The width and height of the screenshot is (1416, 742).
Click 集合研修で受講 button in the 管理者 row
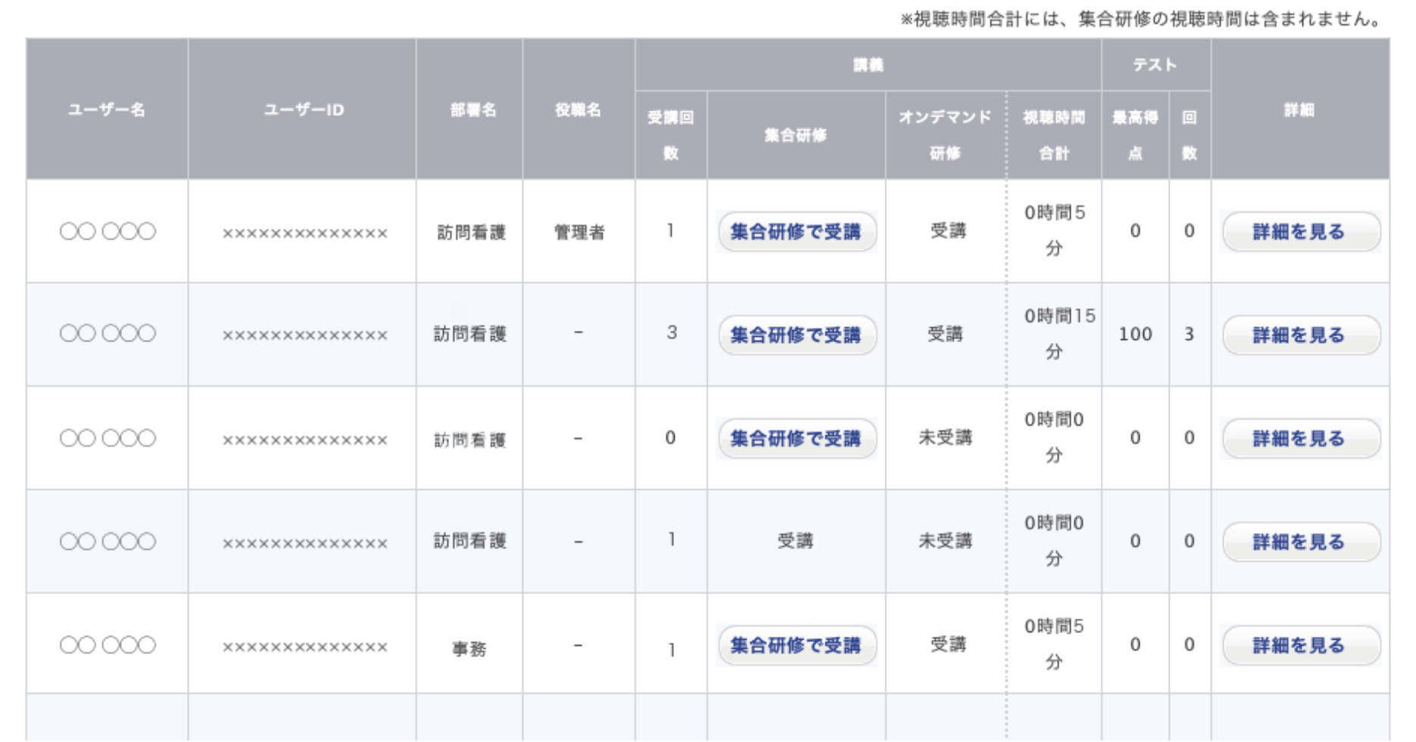(x=796, y=232)
